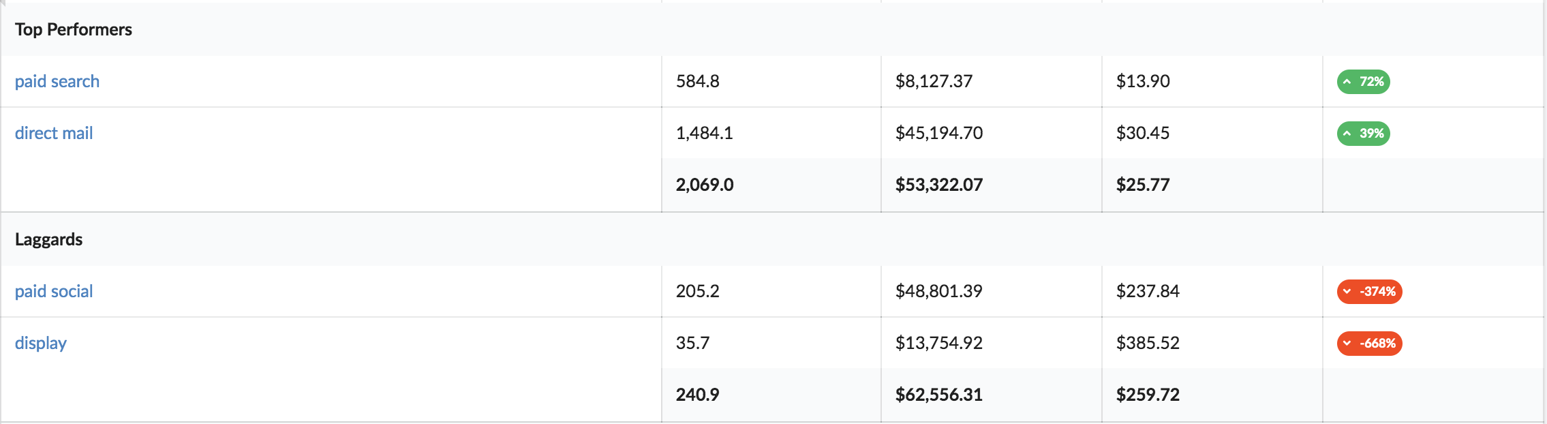Click the green 72% up-arrow badge
The image size is (1547, 424).
click(1363, 82)
